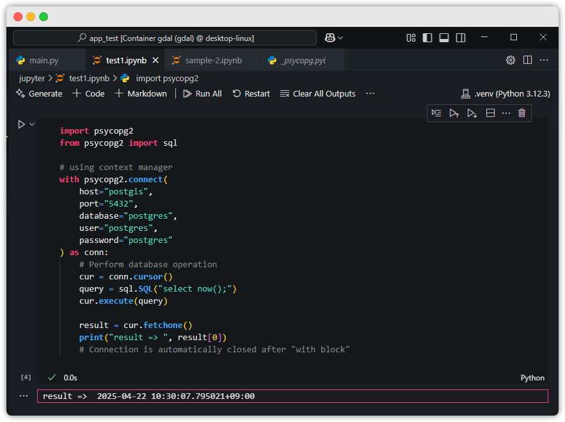Split the editor to the right
Screen dimensions: 565x422
527,60
